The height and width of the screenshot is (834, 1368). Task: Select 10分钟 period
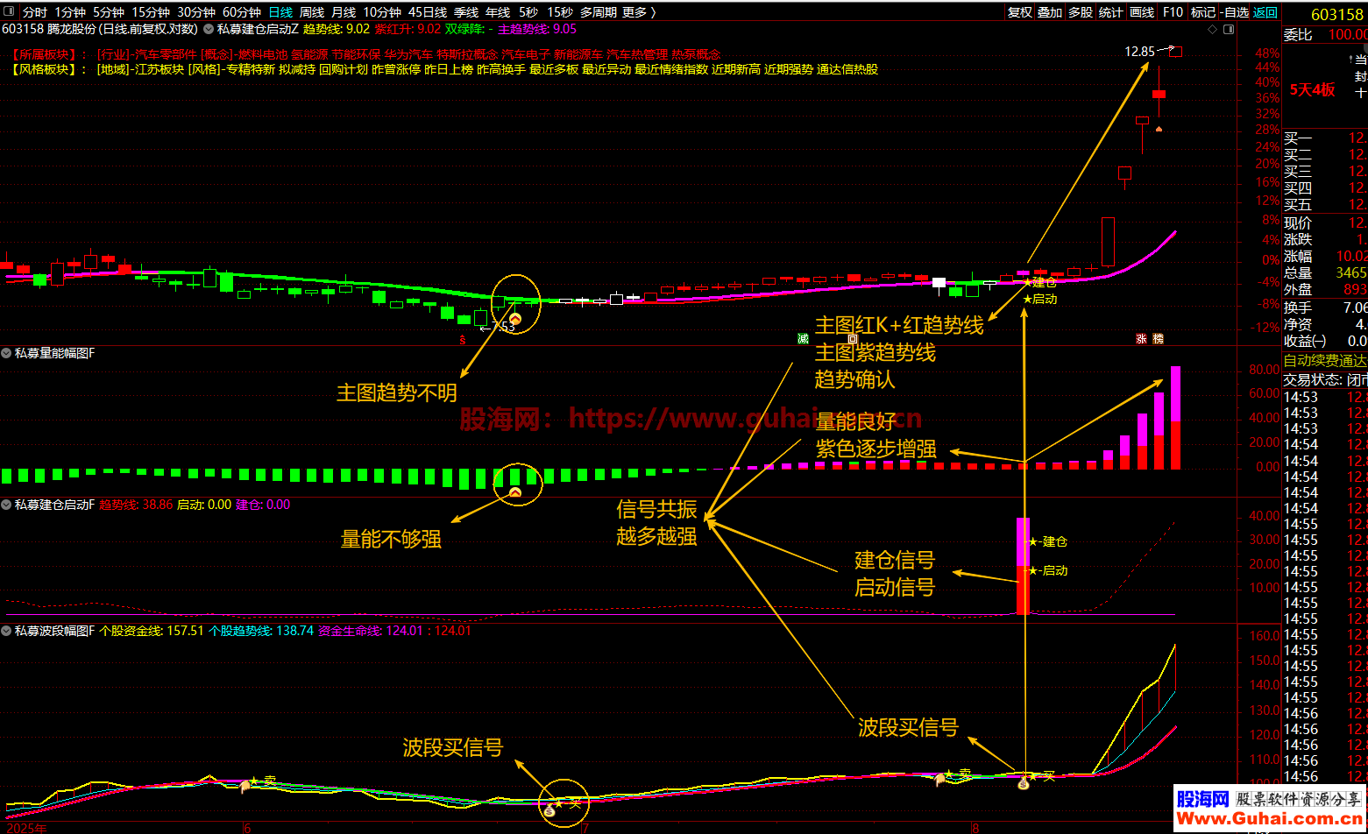pyautogui.click(x=382, y=12)
